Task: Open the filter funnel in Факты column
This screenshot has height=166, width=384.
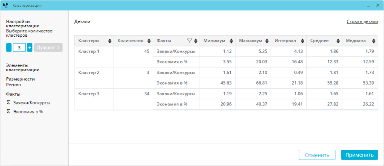Action: tap(189, 41)
